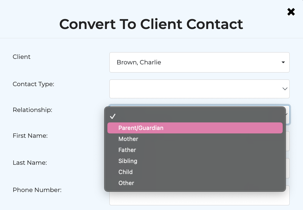Click the First Name label text
303x210 pixels.
(x=30, y=135)
